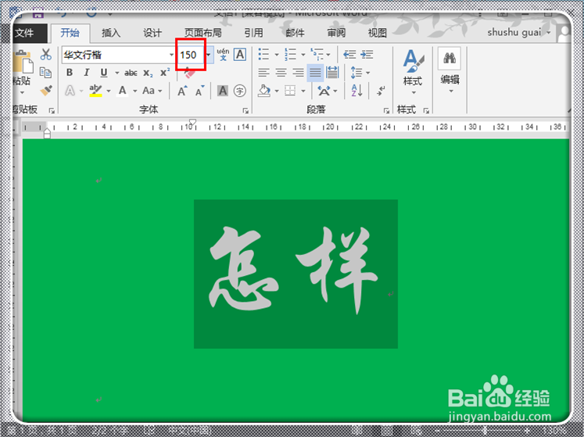Click the Paste clipboard icon
This screenshot has height=437, width=584.
23,62
